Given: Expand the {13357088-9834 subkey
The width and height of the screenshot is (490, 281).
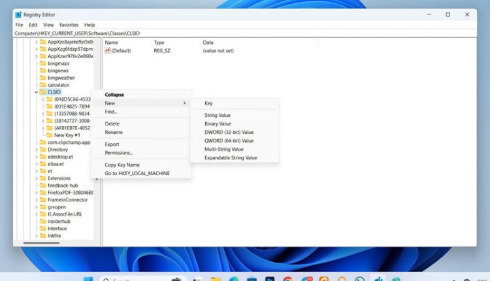Looking at the screenshot, I should 43,114.
